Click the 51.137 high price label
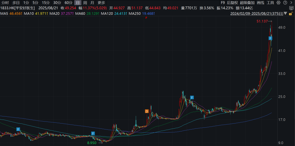The width and height of the screenshot is (295, 146). point(262,21)
